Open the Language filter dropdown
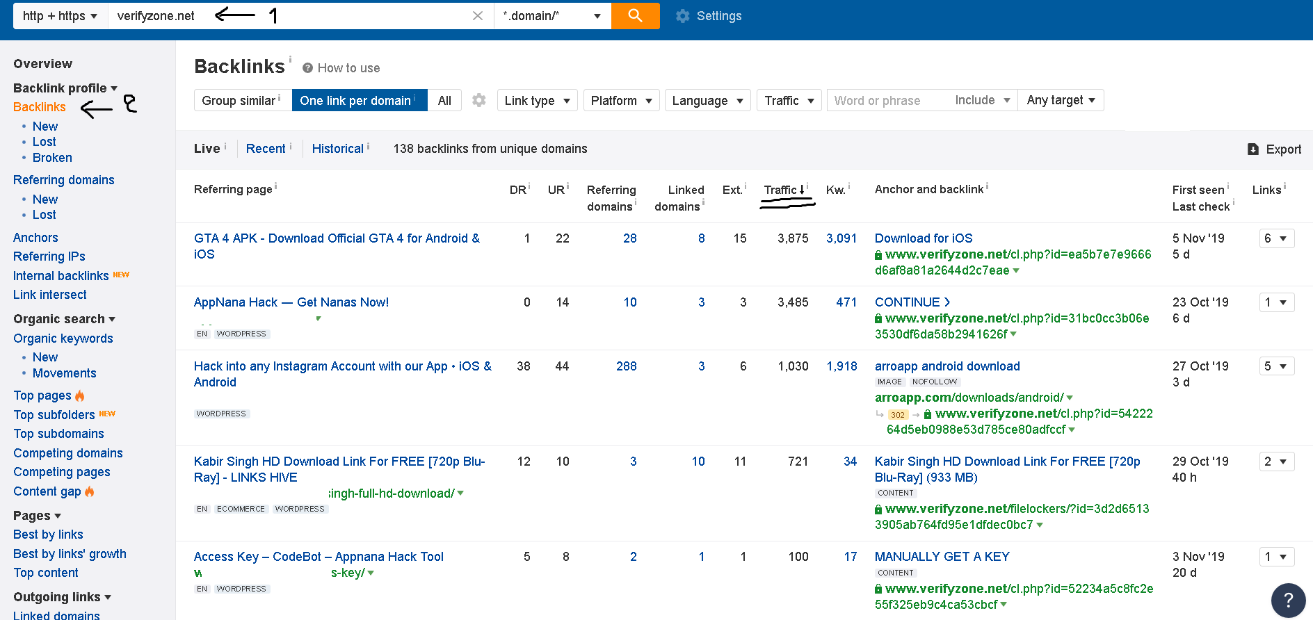Screen dimensions: 1313x620 pos(707,101)
